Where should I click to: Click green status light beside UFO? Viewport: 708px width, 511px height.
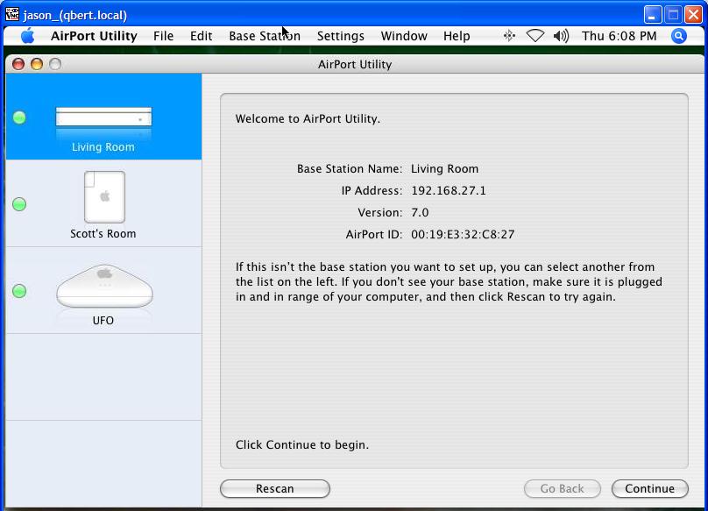coord(19,291)
